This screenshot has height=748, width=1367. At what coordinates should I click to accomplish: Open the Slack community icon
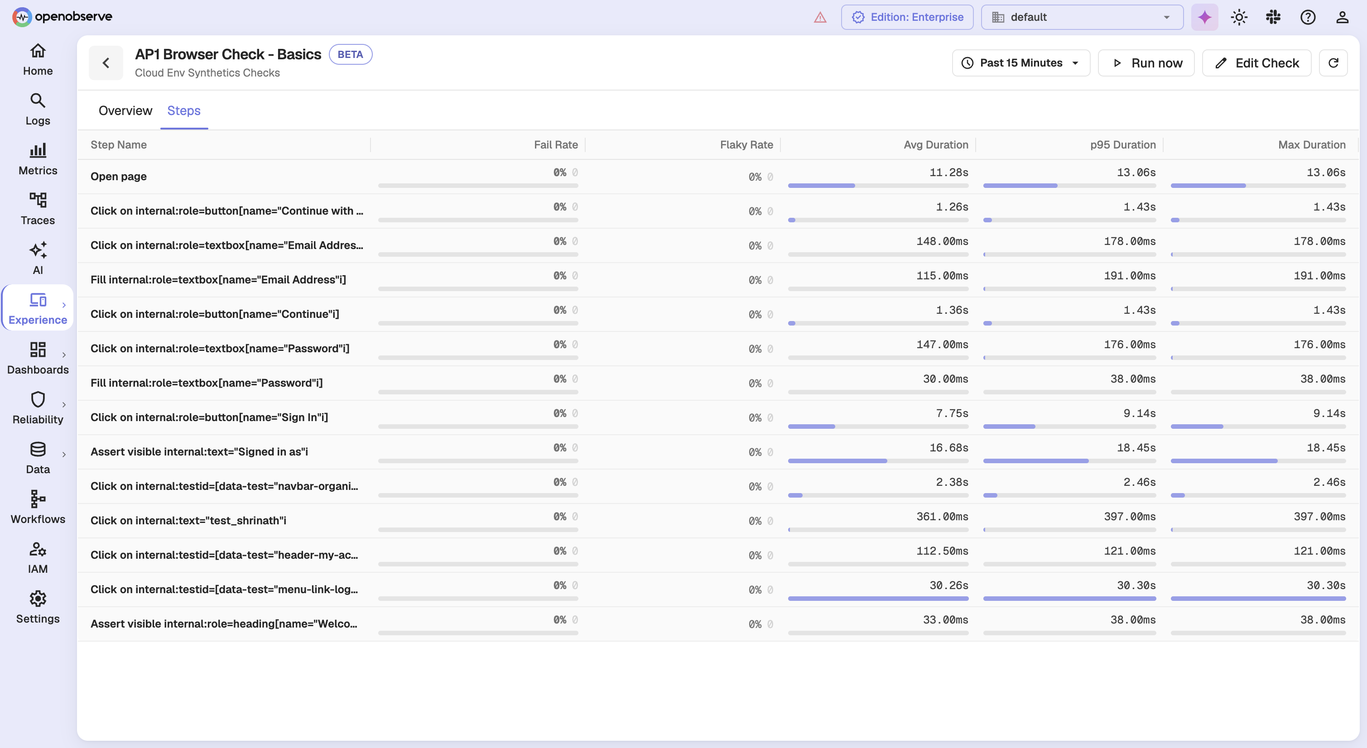1273,18
